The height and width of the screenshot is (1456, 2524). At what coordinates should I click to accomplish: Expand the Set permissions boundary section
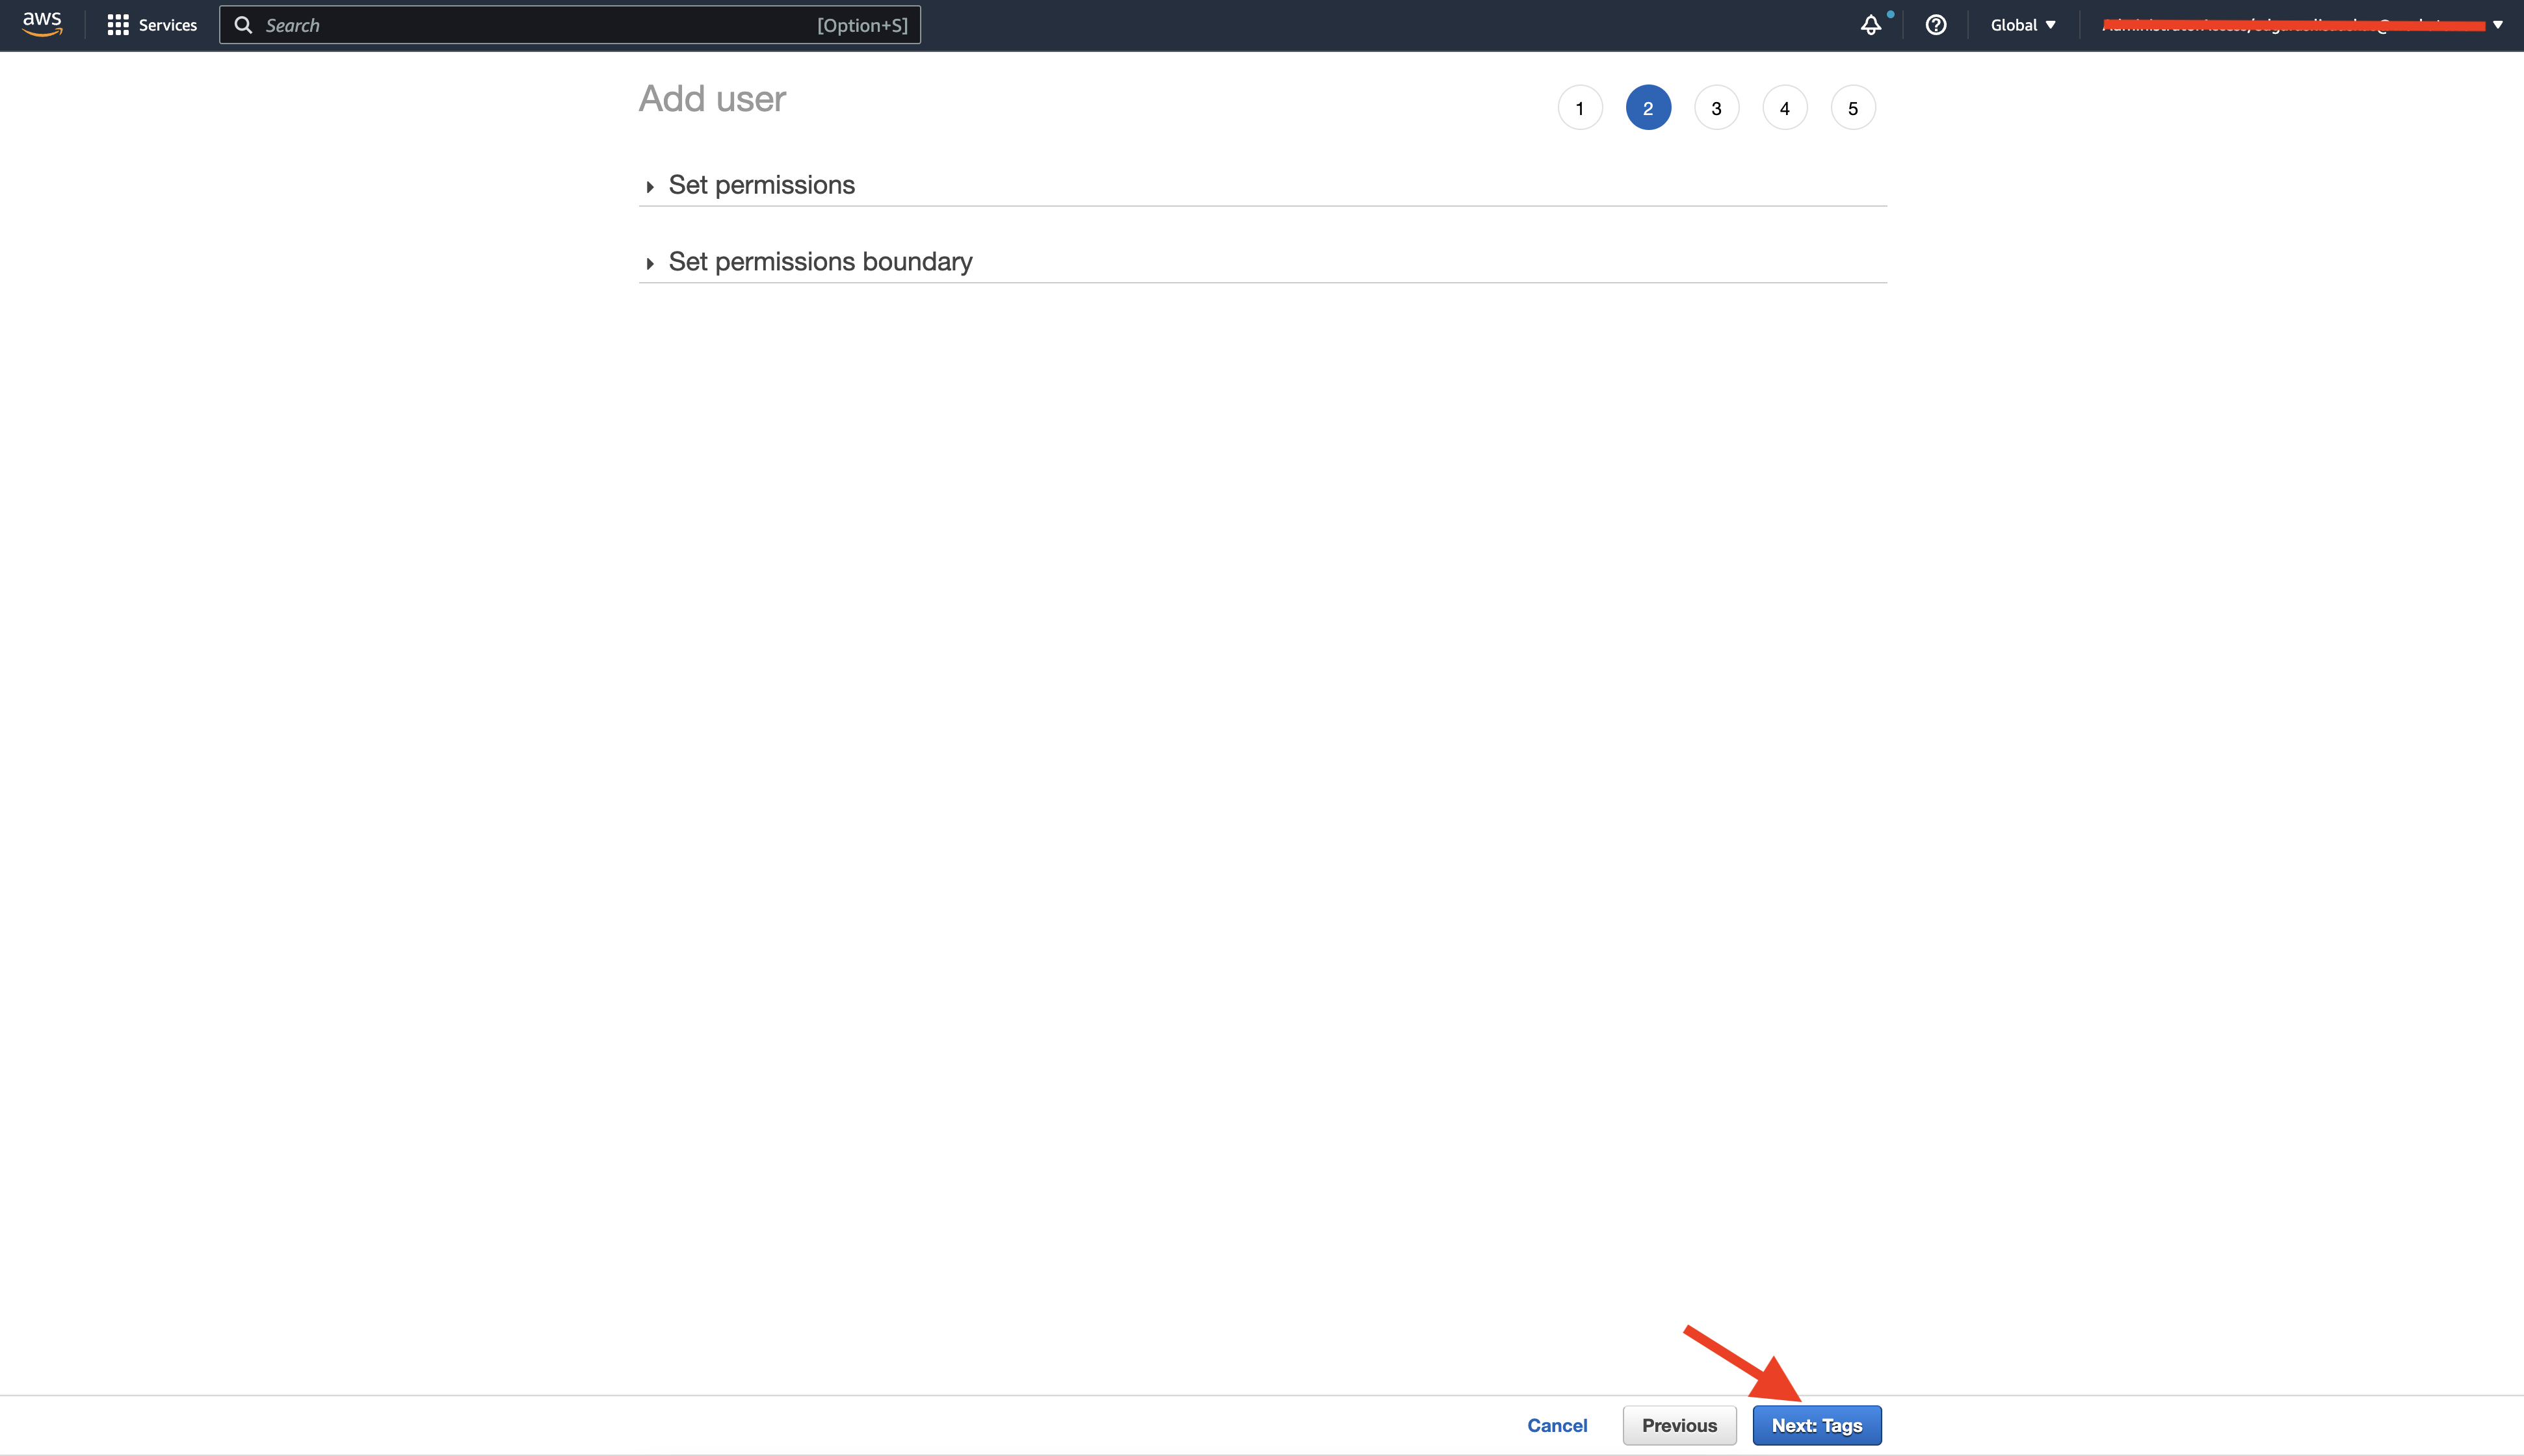coord(820,261)
